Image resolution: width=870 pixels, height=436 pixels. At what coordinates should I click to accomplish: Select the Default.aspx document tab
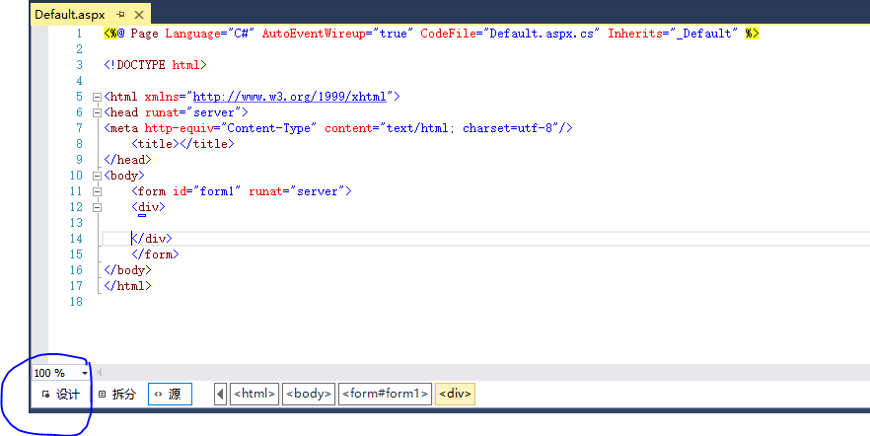pos(70,15)
